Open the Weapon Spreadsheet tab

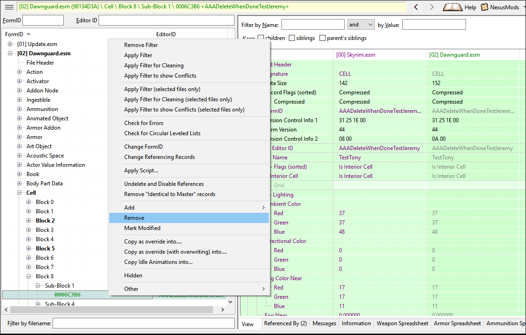402,323
